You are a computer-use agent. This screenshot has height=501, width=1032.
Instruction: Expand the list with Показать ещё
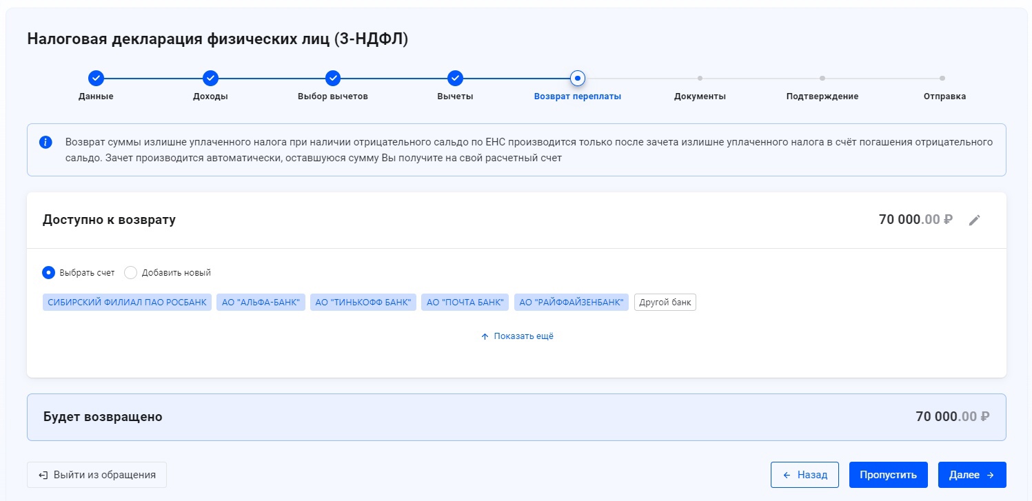[517, 336]
